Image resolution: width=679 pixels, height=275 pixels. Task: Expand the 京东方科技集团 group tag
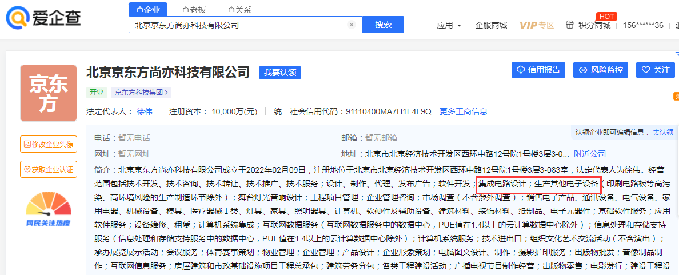pyautogui.click(x=142, y=92)
